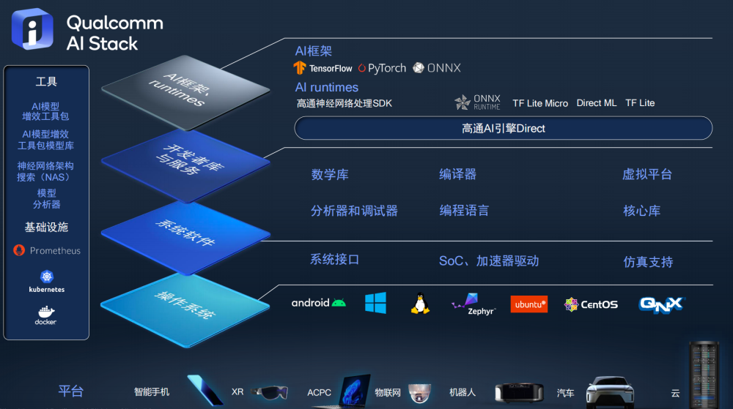Viewport: 733px width, 409px height.
Task: Click 虚拟平台 label
Action: coord(647,174)
